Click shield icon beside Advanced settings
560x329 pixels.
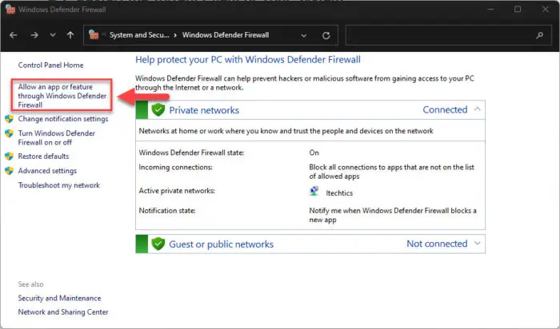(x=10, y=171)
